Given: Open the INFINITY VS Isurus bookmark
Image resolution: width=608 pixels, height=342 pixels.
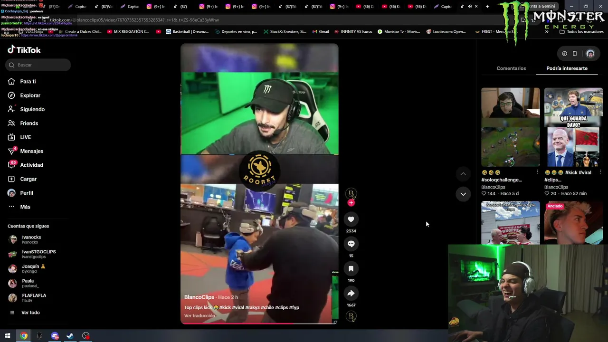Looking at the screenshot, I should (353, 32).
